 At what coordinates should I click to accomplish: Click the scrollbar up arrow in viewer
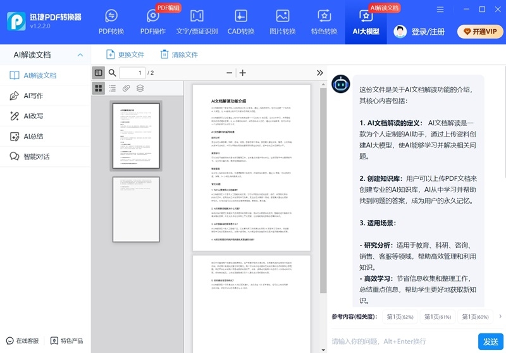coord(323,84)
